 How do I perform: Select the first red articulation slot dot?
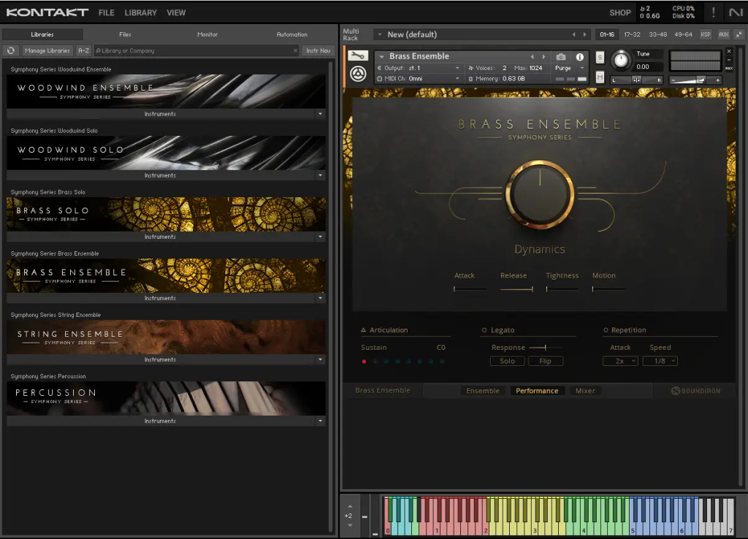click(x=364, y=362)
